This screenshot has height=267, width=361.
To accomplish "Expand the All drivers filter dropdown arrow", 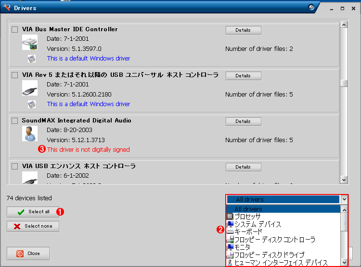I will pos(344,199).
